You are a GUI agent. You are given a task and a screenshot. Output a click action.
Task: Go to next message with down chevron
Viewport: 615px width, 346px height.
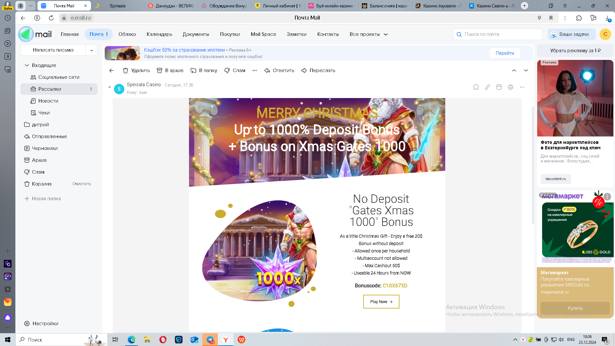(x=526, y=70)
